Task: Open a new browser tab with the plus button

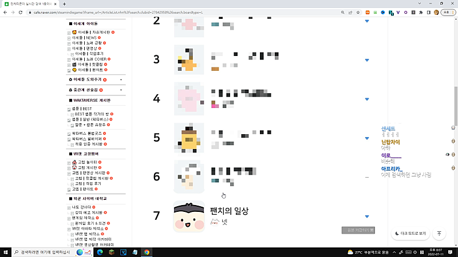Action: [64, 4]
